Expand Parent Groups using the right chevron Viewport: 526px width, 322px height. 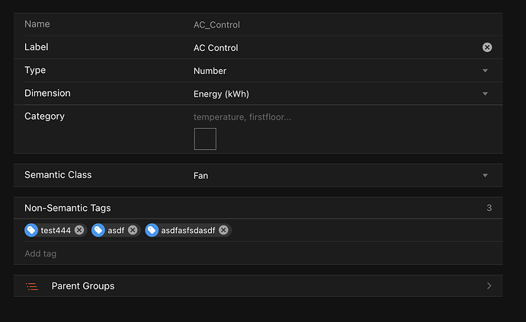pos(489,286)
